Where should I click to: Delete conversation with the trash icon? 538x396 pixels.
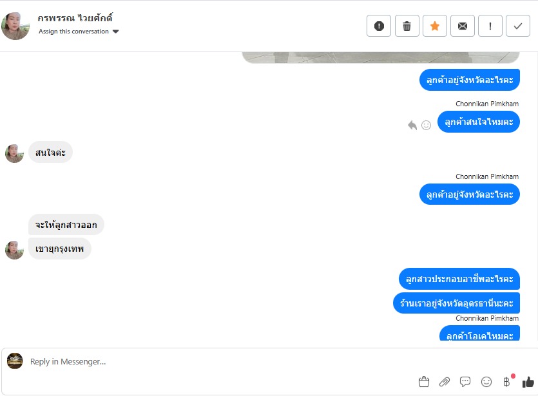pos(407,26)
